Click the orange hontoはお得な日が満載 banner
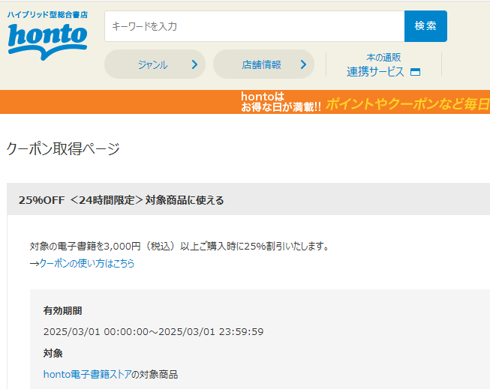 (245, 102)
